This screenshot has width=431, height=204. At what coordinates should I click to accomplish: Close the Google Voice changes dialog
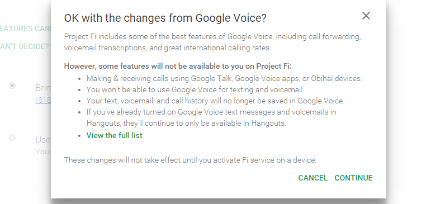click(366, 16)
